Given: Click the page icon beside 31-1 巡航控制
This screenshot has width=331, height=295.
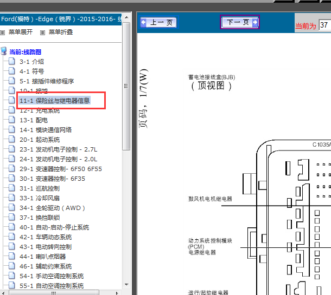Looking at the screenshot, I should click(12, 188).
